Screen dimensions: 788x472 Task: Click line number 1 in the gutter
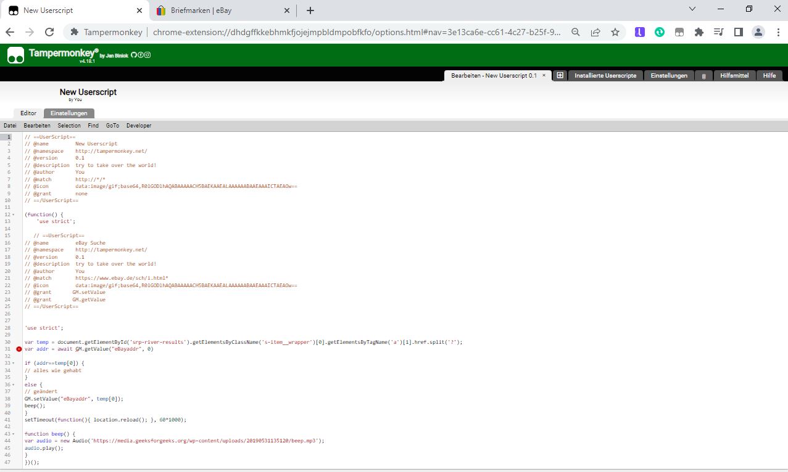point(9,137)
